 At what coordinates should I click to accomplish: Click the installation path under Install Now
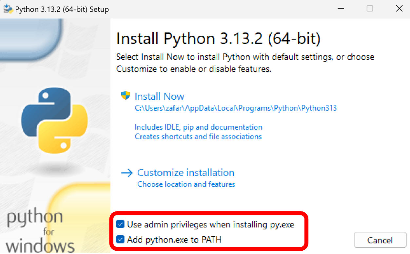(x=236, y=108)
